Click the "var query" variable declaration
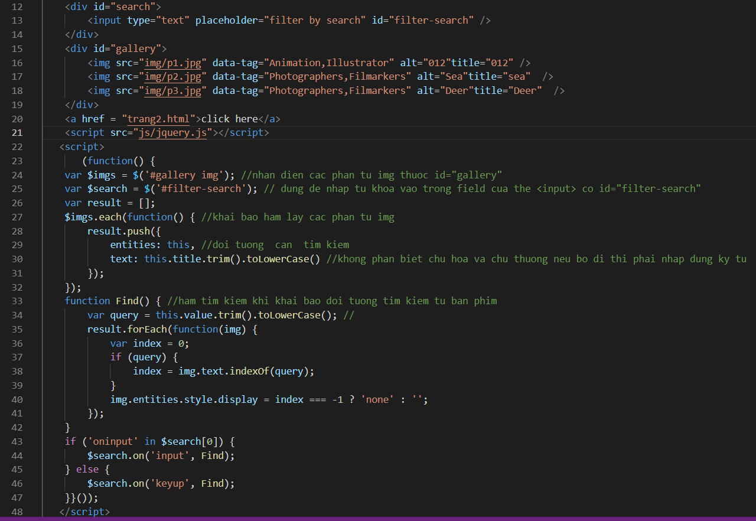 pos(113,315)
